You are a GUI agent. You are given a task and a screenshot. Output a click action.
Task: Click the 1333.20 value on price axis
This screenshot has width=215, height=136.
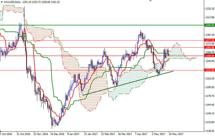209,9
